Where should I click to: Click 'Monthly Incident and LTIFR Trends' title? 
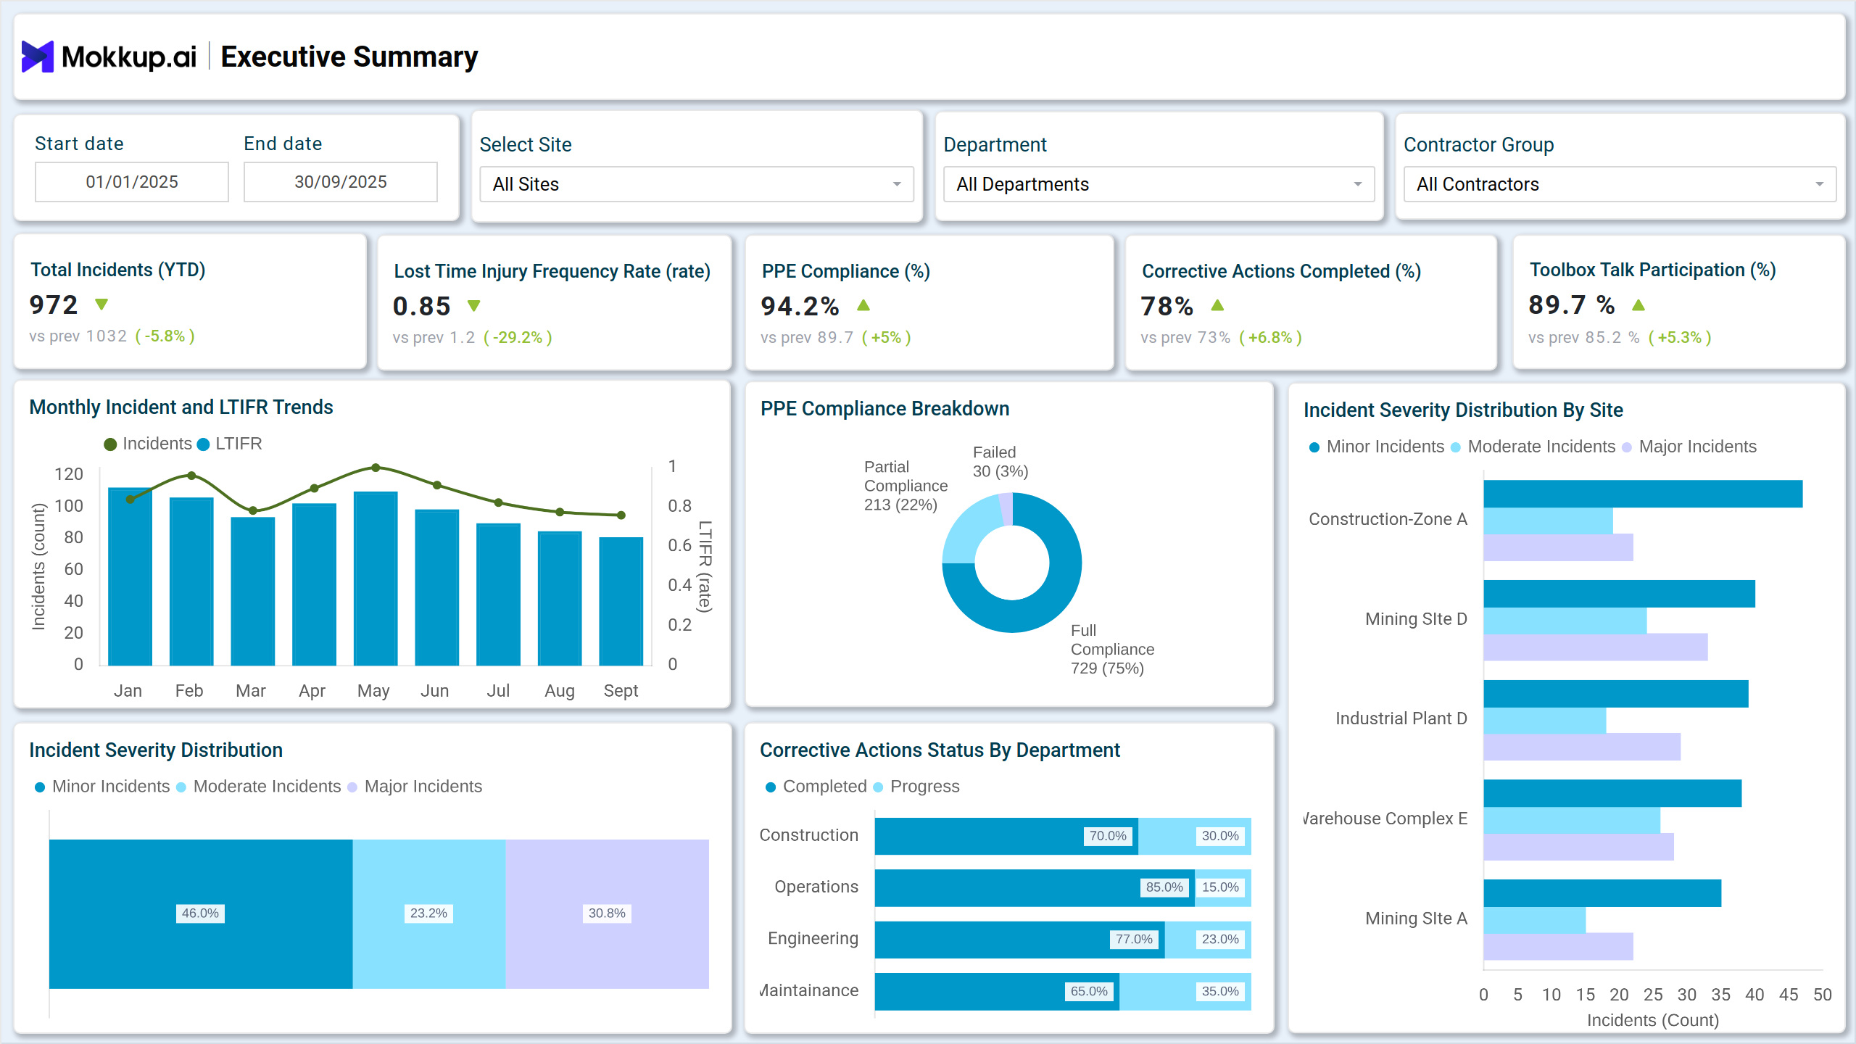tap(181, 407)
